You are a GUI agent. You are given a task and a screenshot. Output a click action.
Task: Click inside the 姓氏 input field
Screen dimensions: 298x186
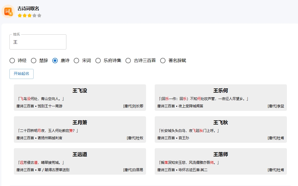point(38,42)
